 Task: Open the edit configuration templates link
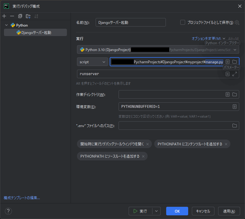click(22, 198)
